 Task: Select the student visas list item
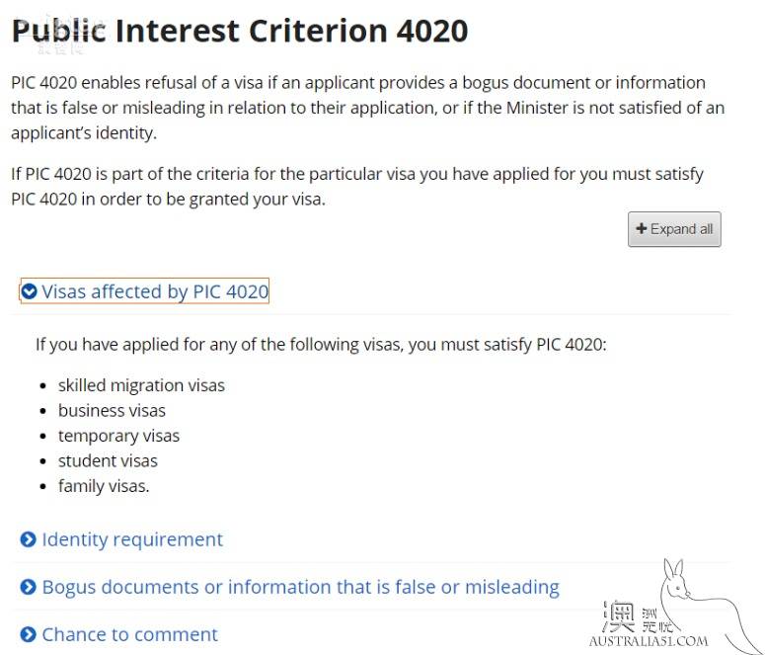pyautogui.click(x=108, y=461)
